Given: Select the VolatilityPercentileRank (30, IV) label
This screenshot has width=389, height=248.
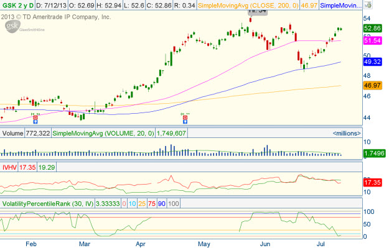Looking at the screenshot, I should pyautogui.click(x=48, y=204).
